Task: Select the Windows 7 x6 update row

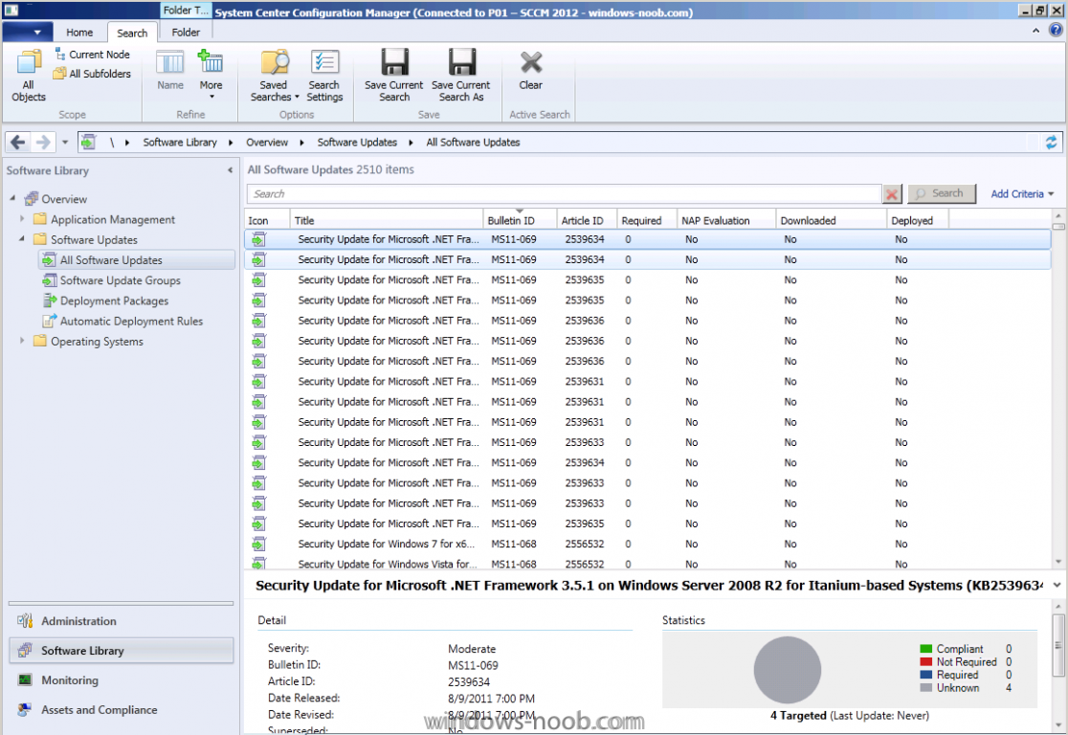Action: tap(647, 544)
